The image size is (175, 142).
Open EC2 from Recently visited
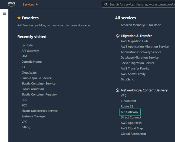coord(24,105)
